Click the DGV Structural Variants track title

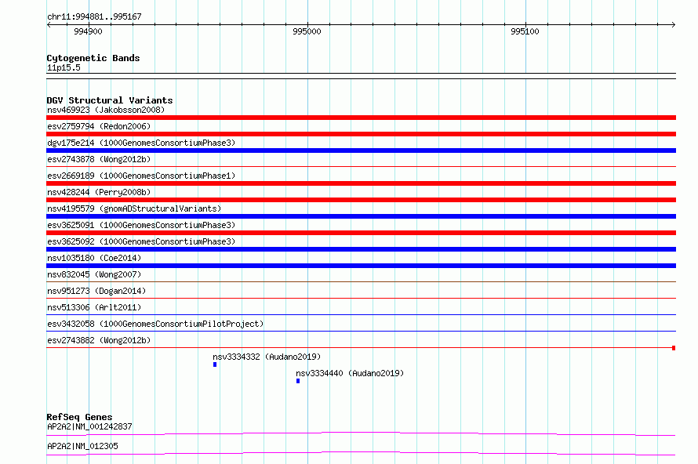[x=110, y=100]
